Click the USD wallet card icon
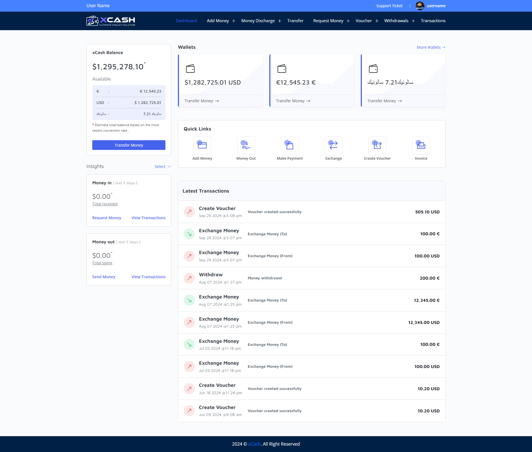Screen dimensions: 532x452 [x=191, y=69]
